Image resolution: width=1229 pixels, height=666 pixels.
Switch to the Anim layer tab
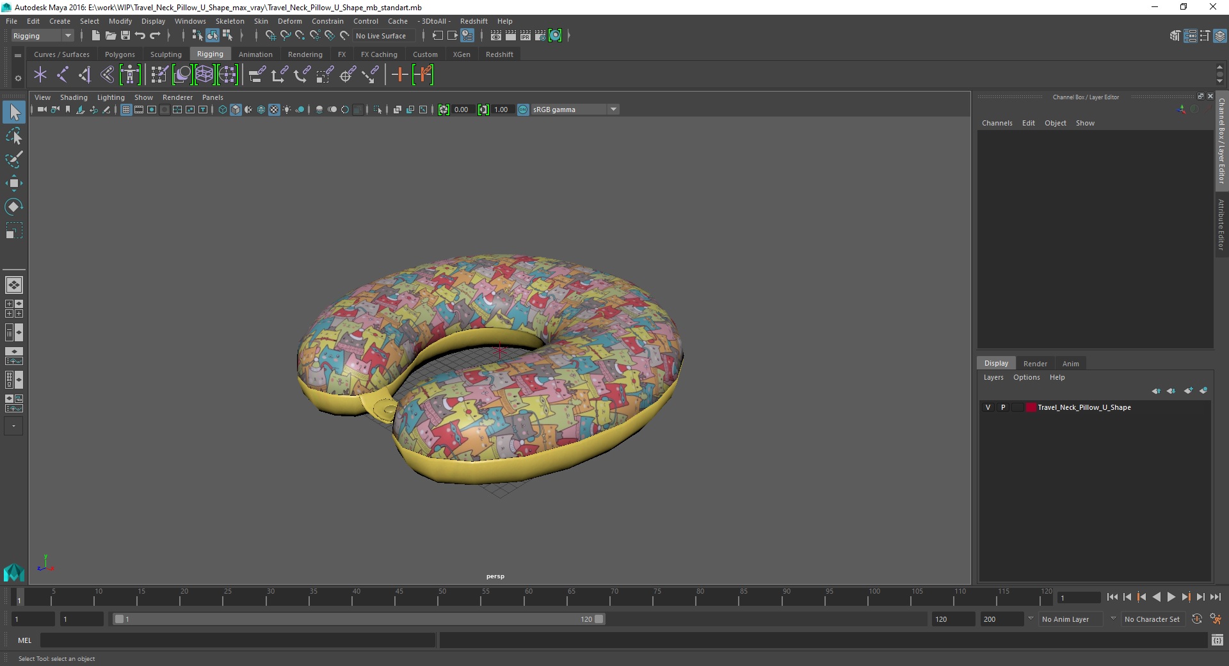(x=1071, y=363)
